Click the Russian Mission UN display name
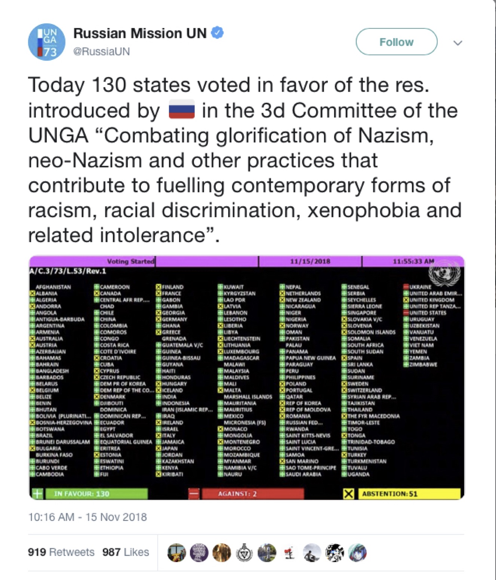The image size is (496, 580). point(140,33)
